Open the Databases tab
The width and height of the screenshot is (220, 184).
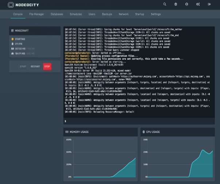[x=57, y=14]
